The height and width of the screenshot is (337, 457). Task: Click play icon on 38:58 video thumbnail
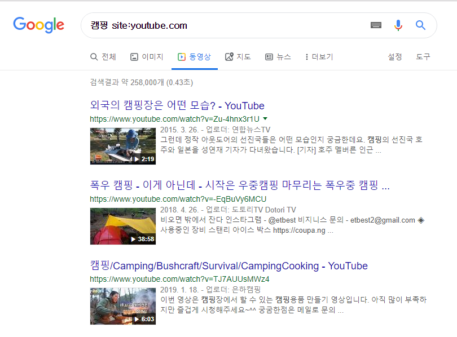tap(133, 239)
